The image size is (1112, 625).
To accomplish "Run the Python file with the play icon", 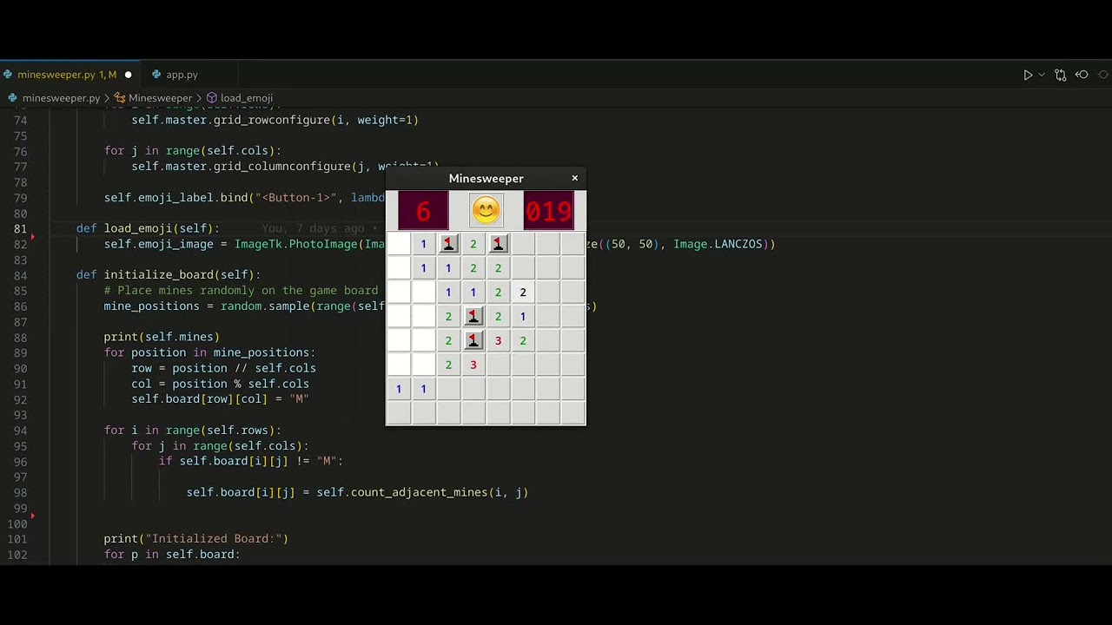I will [1028, 75].
